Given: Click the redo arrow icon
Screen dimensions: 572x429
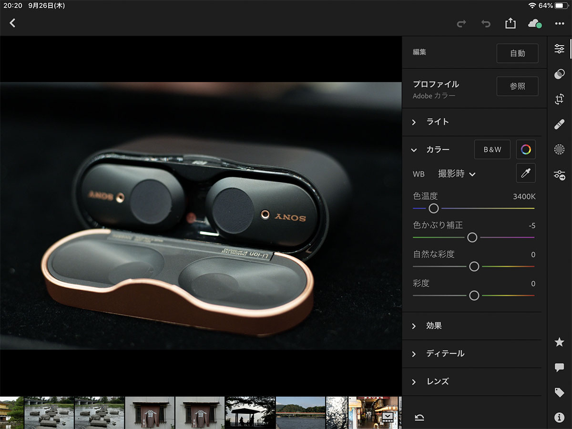Looking at the screenshot, I should (461, 23).
